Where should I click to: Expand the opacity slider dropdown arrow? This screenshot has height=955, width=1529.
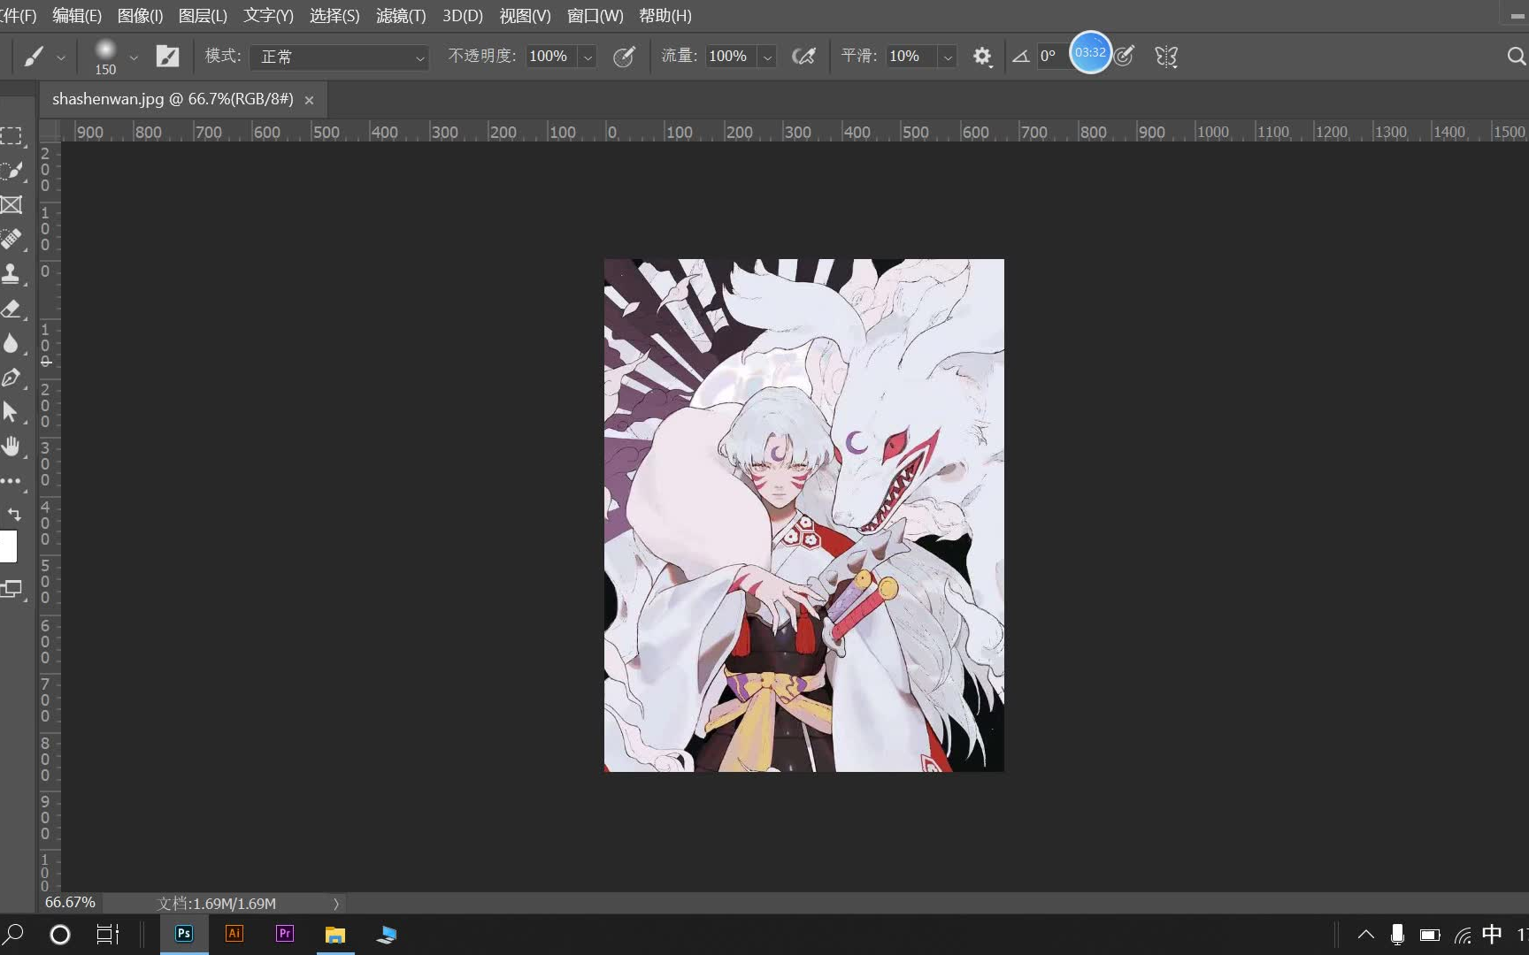pyautogui.click(x=588, y=57)
